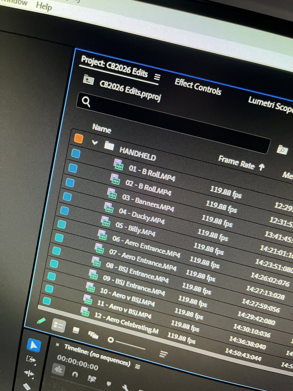
Task: Click the clip icon for 09 - BSJ Entrance.MP4
Action: click(x=94, y=275)
